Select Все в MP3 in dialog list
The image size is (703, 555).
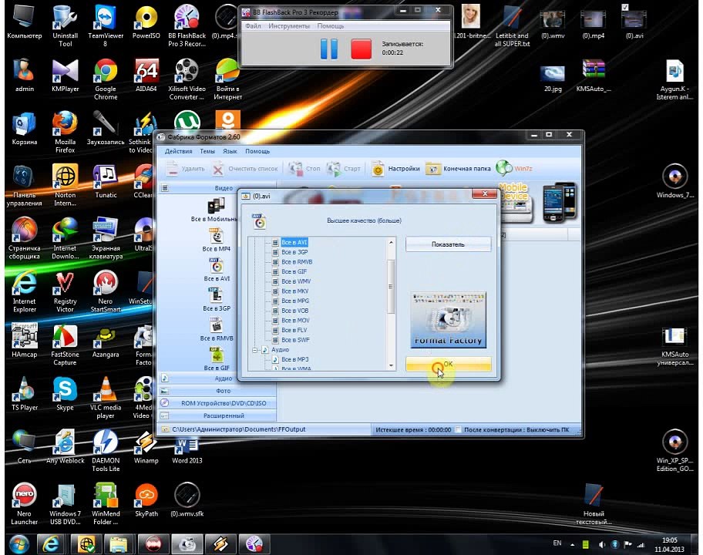294,359
